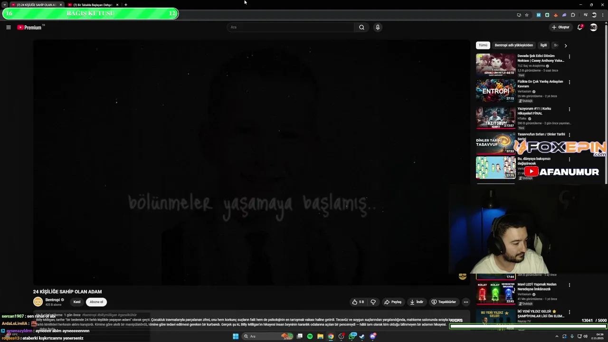This screenshot has height=342, width=608.
Task: Click the YouTube search field
Action: coord(290,27)
